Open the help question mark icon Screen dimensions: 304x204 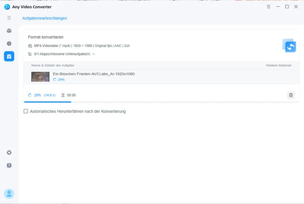(x=9, y=166)
